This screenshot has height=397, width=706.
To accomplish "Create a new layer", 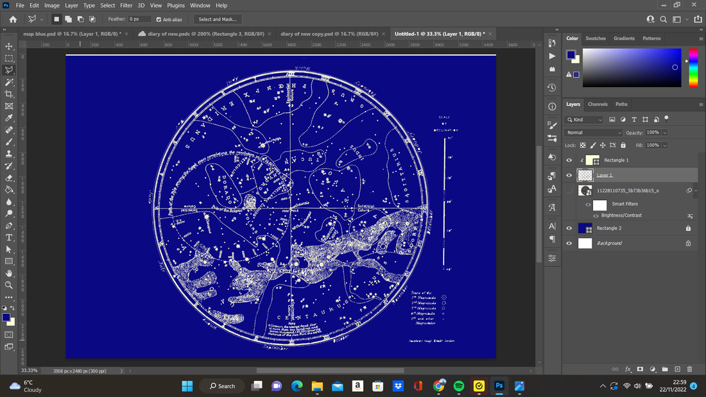I will tap(677, 369).
